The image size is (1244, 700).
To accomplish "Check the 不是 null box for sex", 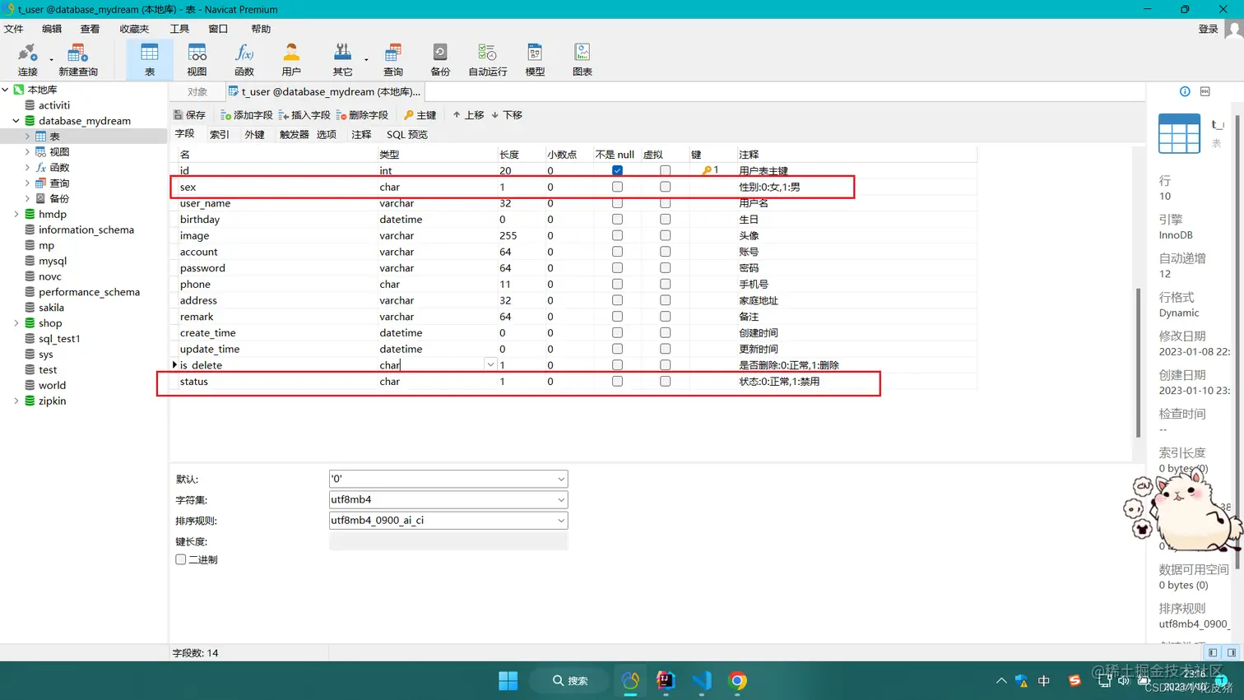I will pyautogui.click(x=617, y=187).
